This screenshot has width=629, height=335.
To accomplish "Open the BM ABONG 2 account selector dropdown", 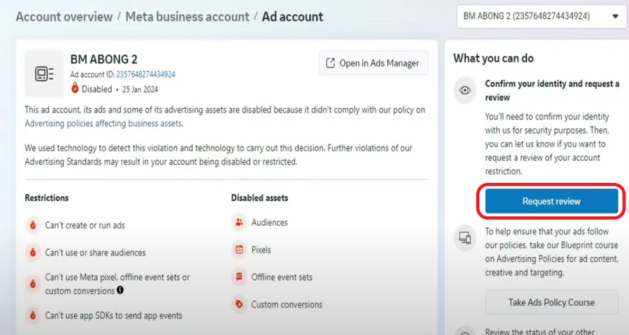I will click(542, 17).
